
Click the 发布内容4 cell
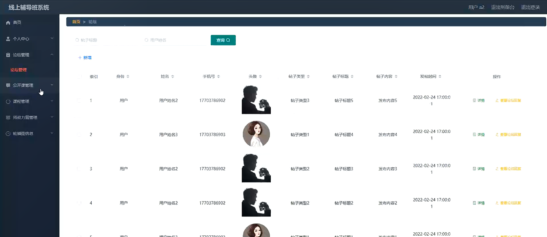point(388,135)
